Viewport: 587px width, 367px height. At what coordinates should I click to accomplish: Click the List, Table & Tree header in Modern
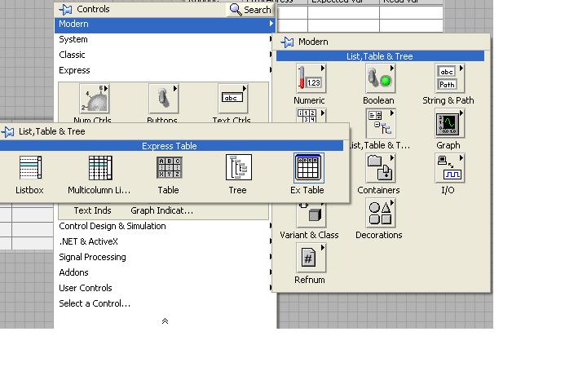[x=380, y=56]
